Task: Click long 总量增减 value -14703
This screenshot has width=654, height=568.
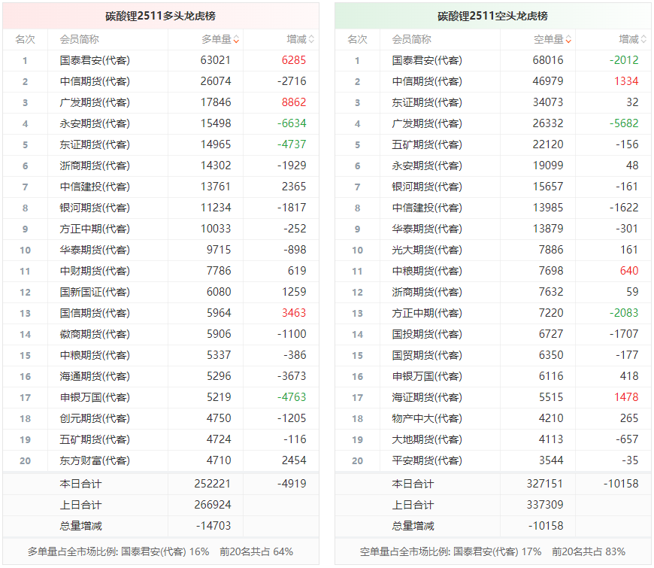Action: pos(213,526)
